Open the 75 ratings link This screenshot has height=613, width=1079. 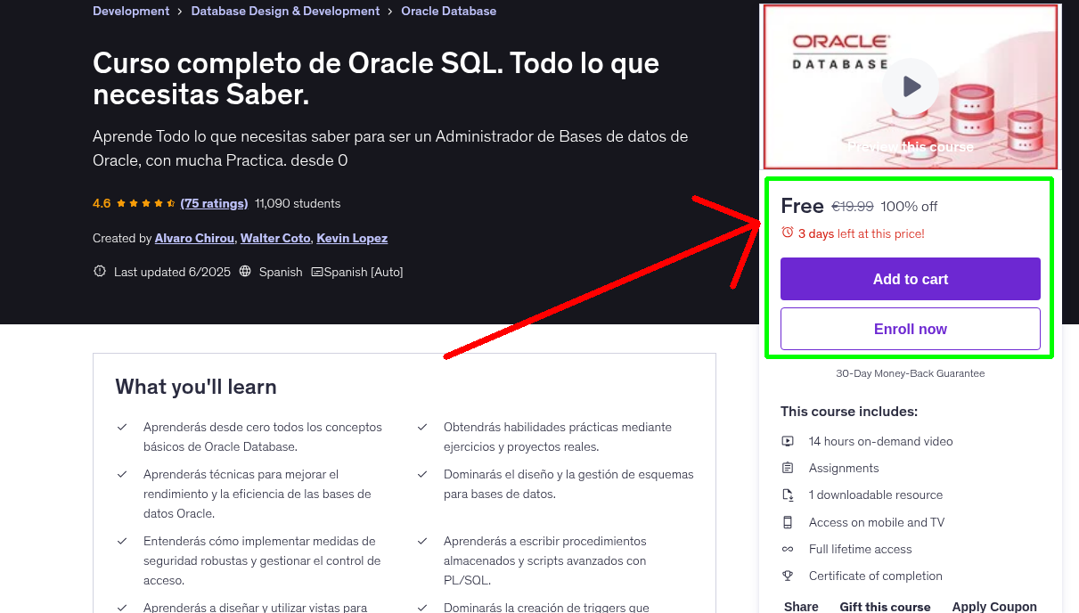[x=214, y=202]
